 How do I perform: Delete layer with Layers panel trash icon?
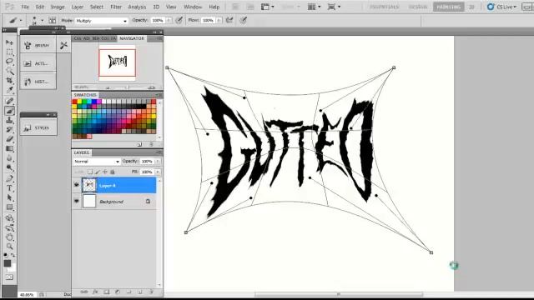click(x=151, y=292)
